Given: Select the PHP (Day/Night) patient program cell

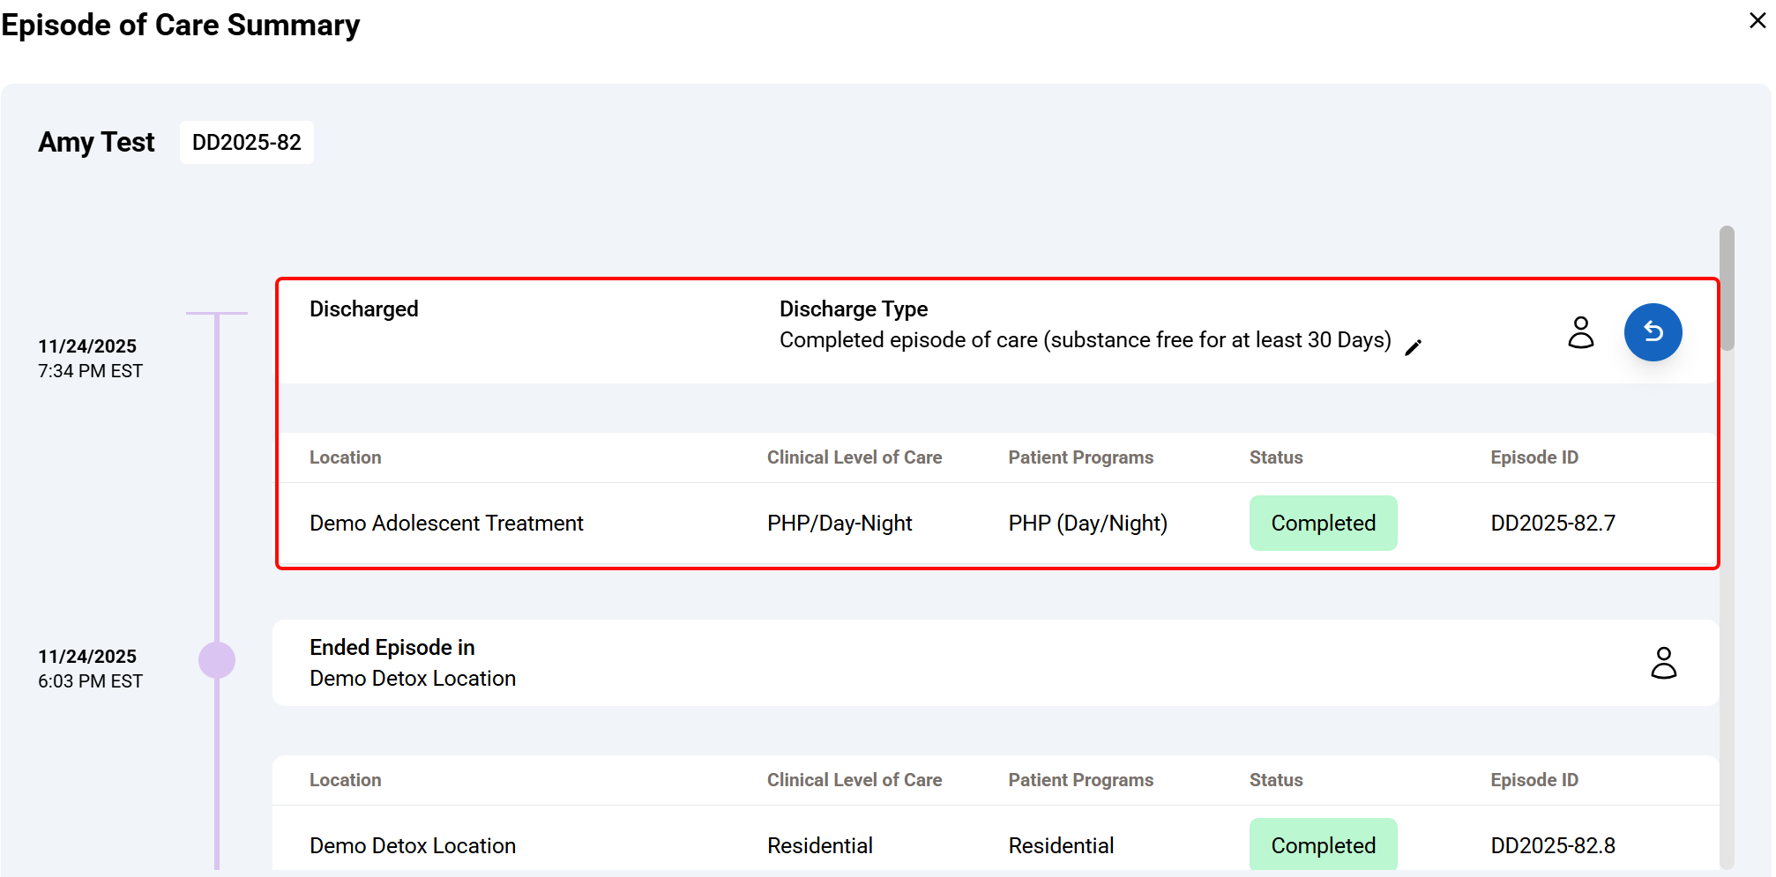Looking at the screenshot, I should coord(1087,524).
